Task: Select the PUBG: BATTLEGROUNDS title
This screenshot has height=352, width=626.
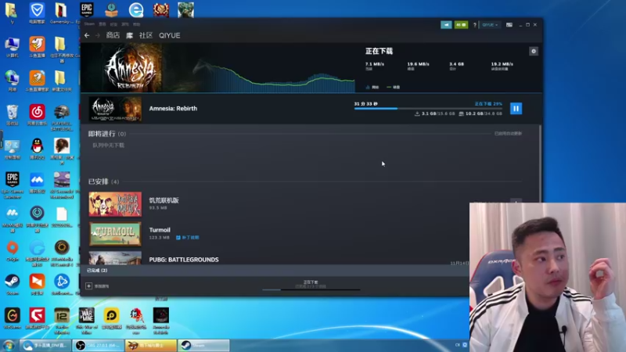Action: coord(184,260)
